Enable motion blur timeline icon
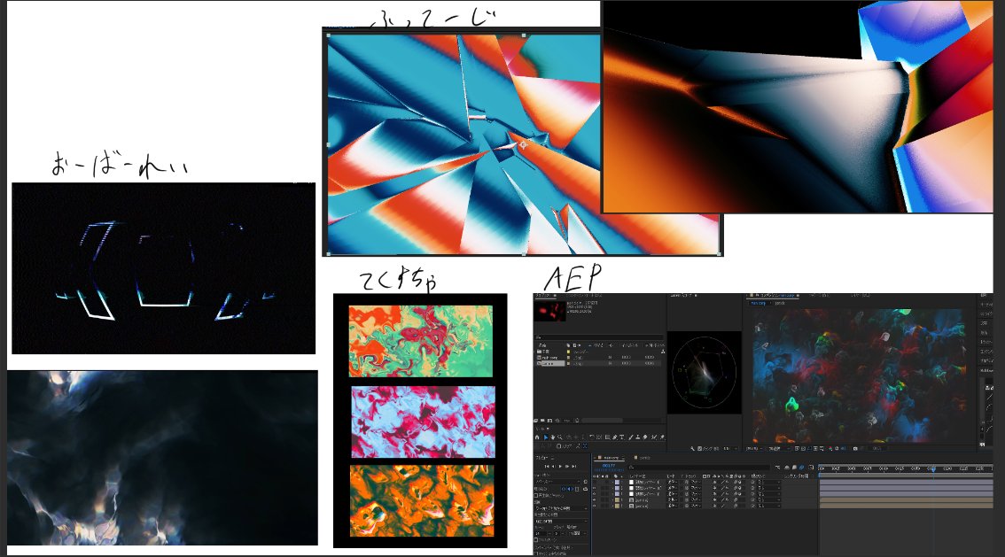This screenshot has height=557, width=1005. click(802, 468)
